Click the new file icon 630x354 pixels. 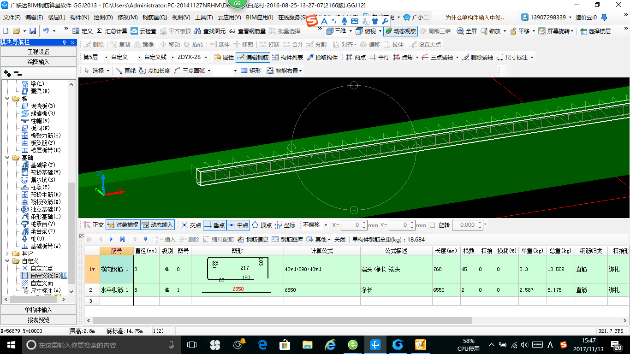pos(6,31)
